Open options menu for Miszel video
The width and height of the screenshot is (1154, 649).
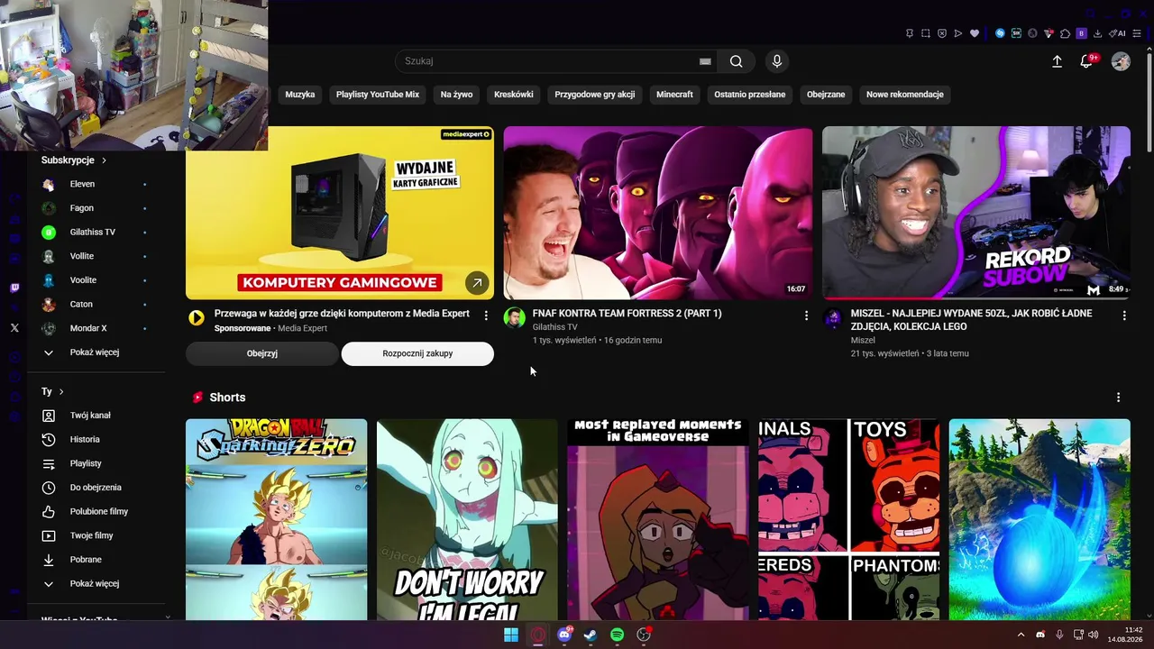(x=1124, y=315)
